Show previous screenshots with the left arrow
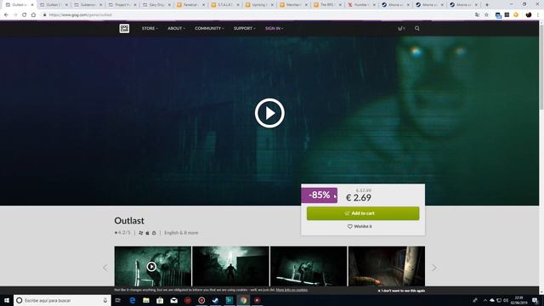The height and width of the screenshot is (306, 544). point(105,268)
